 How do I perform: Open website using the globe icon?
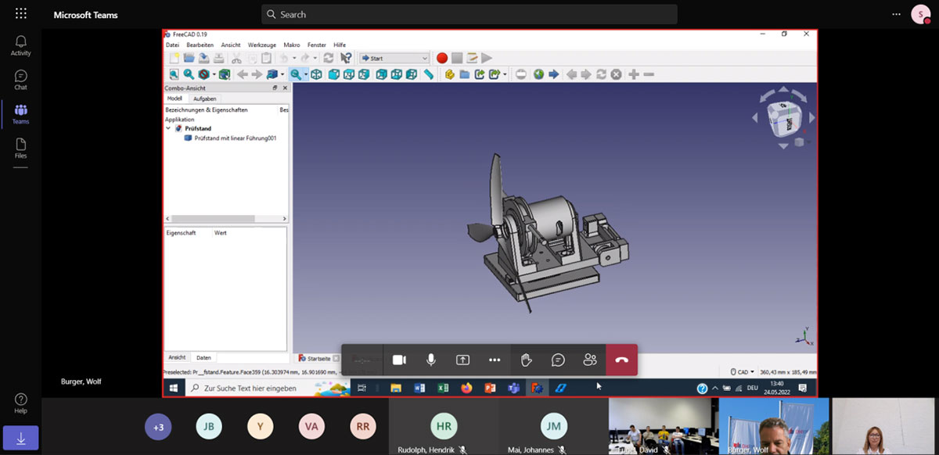pyautogui.click(x=539, y=74)
